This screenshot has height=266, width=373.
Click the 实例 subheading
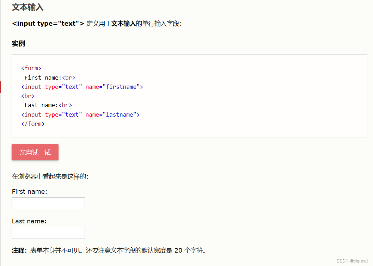pos(18,44)
